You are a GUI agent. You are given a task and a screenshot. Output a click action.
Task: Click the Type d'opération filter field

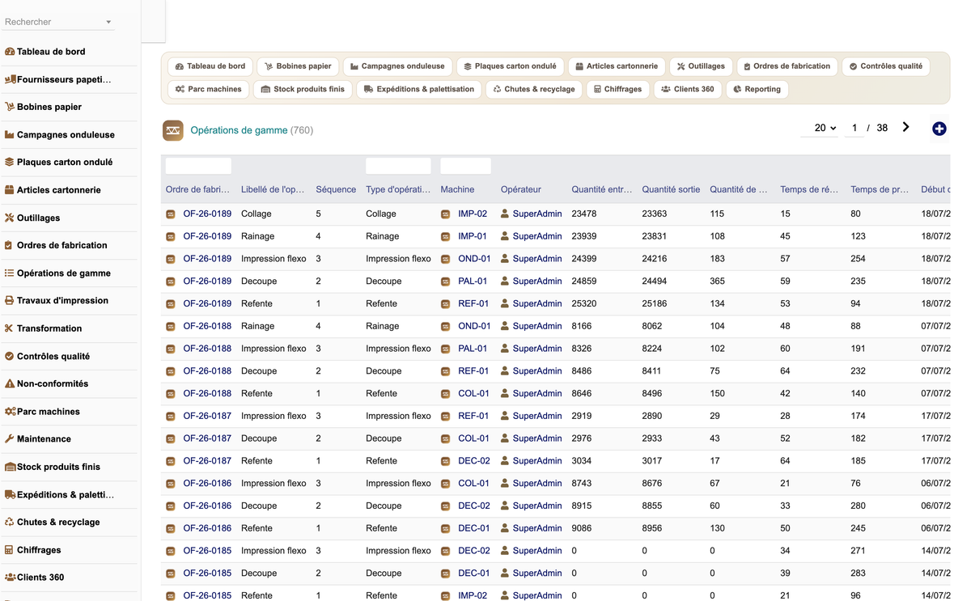[x=398, y=166]
